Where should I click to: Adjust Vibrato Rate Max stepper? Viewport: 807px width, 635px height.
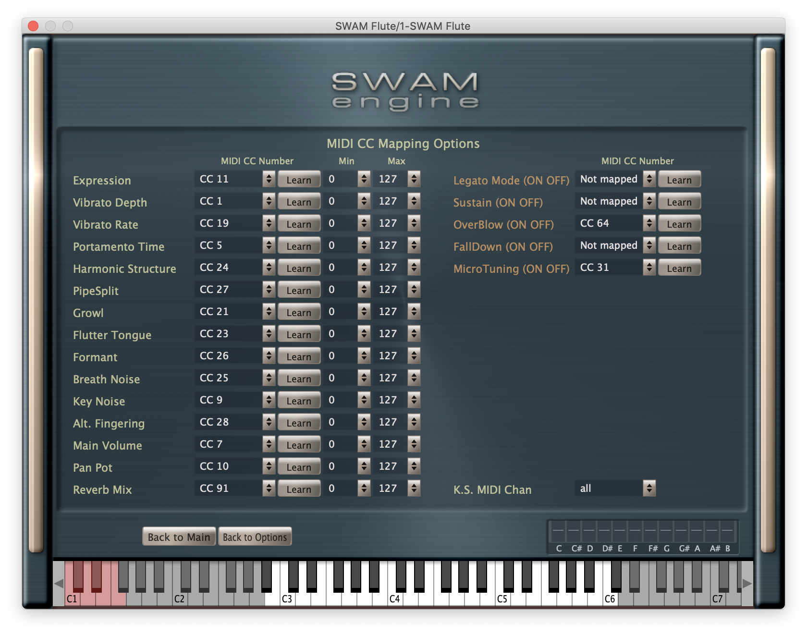click(414, 223)
